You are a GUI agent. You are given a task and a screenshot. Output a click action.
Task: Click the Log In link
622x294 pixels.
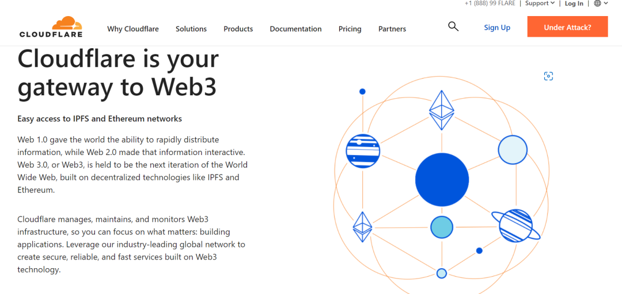tap(574, 3)
